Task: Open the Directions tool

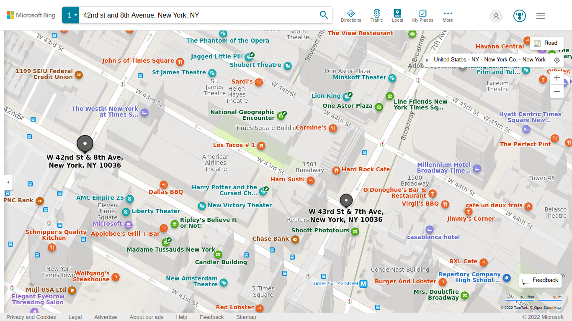Action: (351, 16)
